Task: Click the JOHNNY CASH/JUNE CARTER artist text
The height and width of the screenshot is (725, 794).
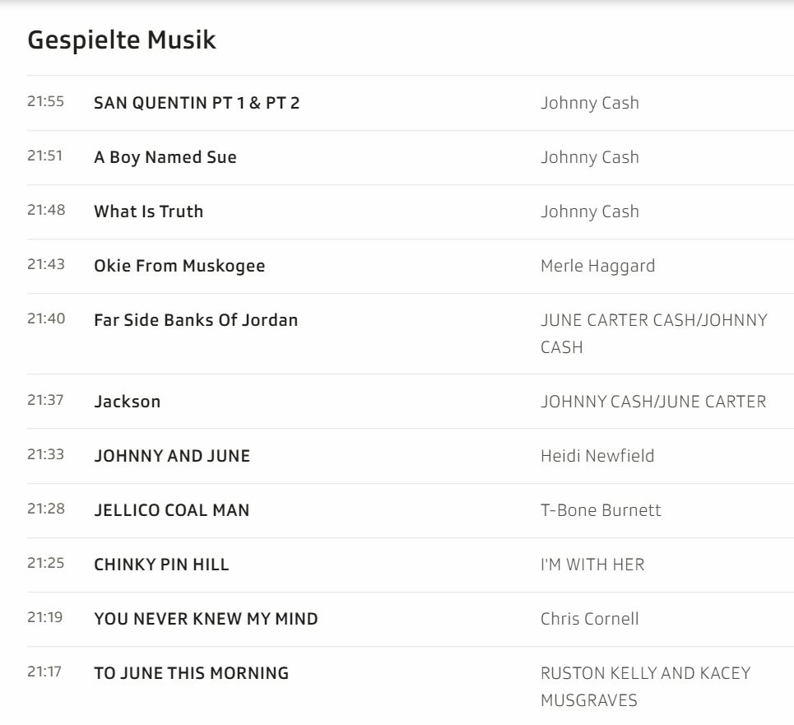Action: 652,402
